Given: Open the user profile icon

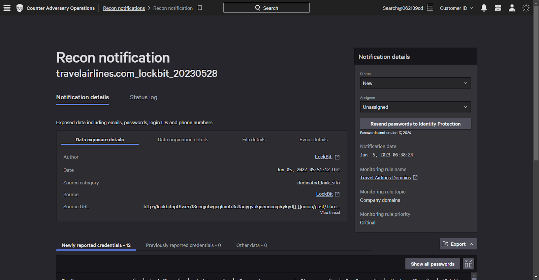Looking at the screenshot, I should pyautogui.click(x=512, y=8).
